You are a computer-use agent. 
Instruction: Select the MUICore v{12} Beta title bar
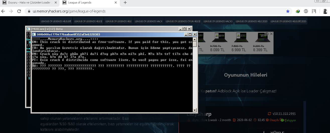tap(109, 29)
